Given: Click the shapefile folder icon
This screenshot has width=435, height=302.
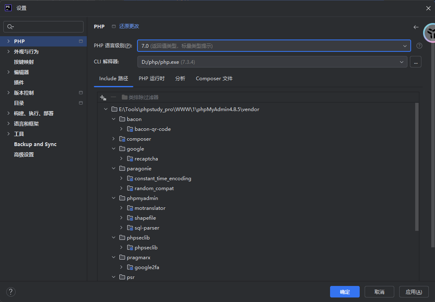Looking at the screenshot, I should click(130, 218).
